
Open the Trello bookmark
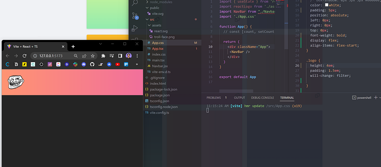[126, 64]
